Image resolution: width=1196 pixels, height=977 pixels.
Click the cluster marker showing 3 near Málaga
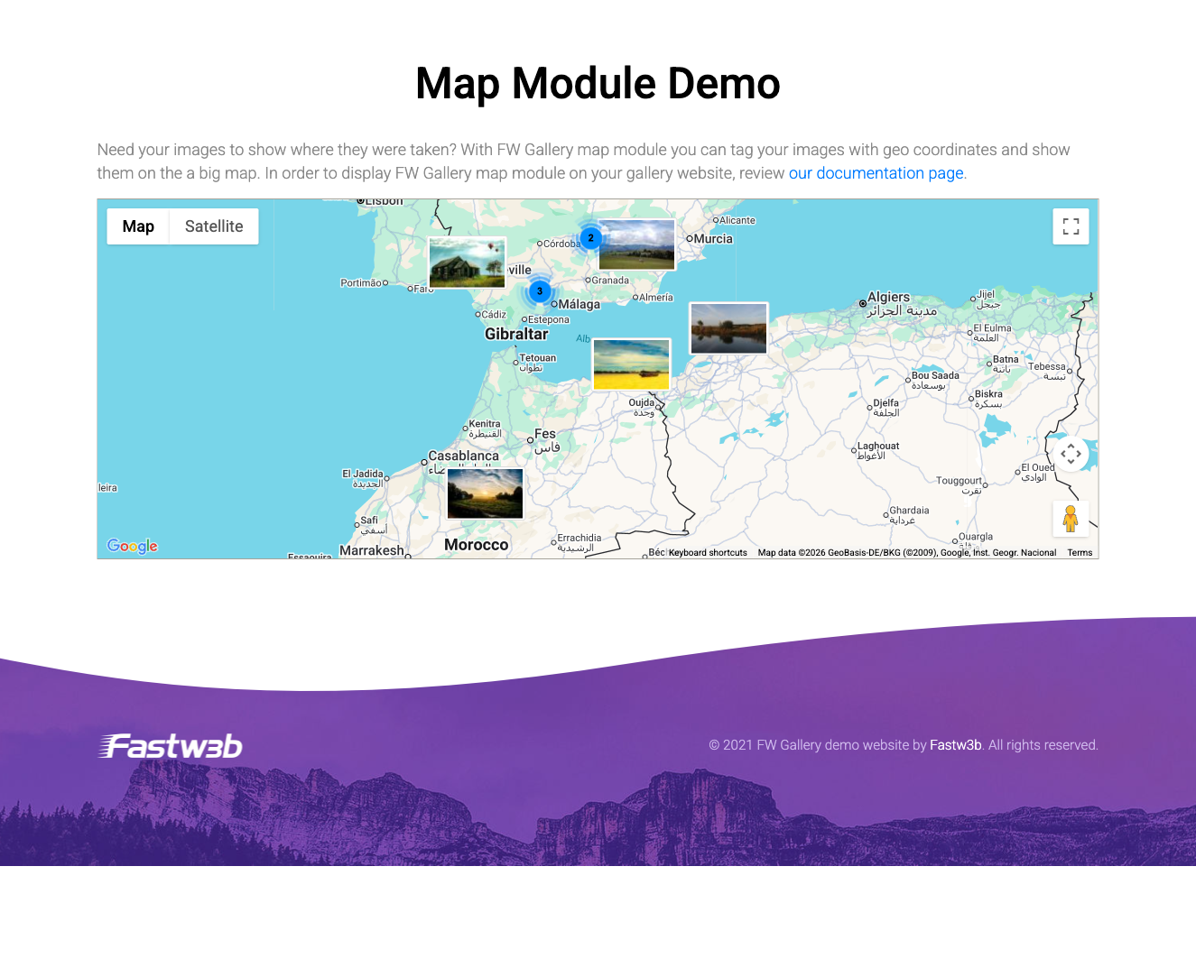539,291
